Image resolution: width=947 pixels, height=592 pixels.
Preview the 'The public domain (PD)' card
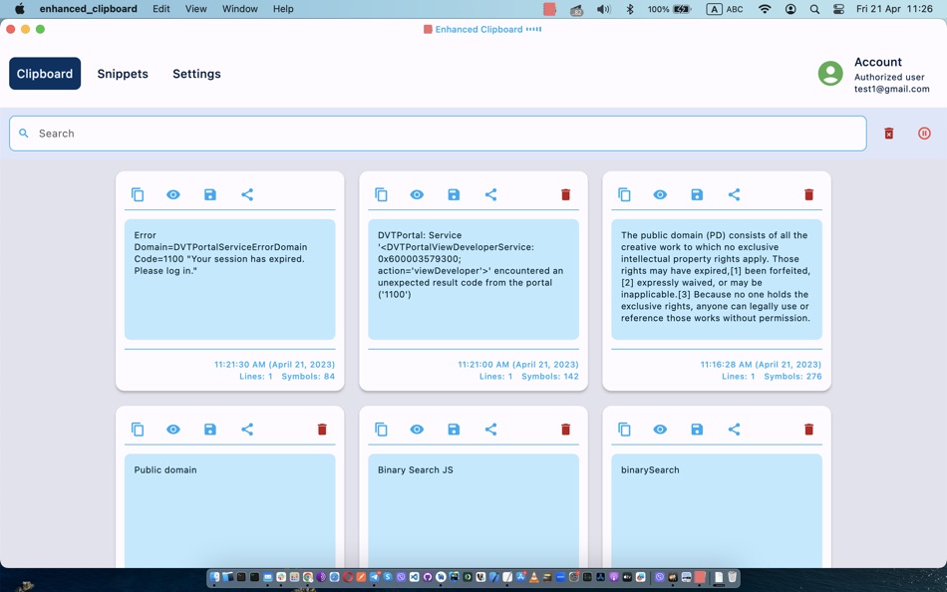pyautogui.click(x=660, y=194)
